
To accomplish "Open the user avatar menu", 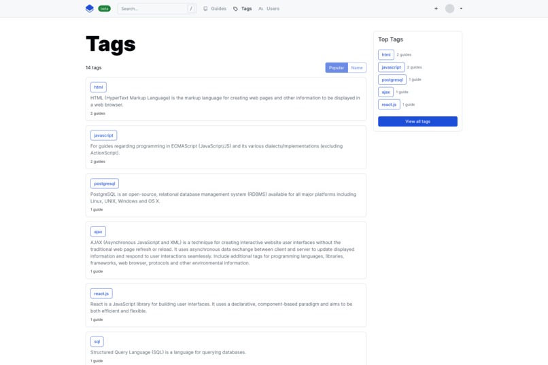I will tap(450, 9).
